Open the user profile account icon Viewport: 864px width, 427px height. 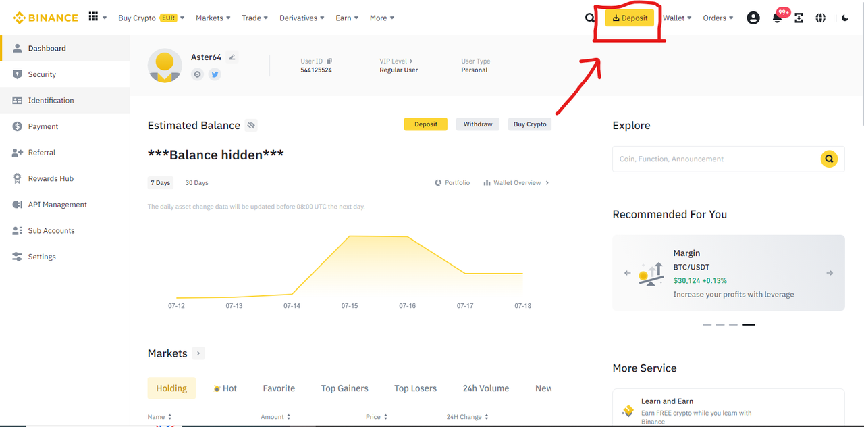[x=753, y=18]
